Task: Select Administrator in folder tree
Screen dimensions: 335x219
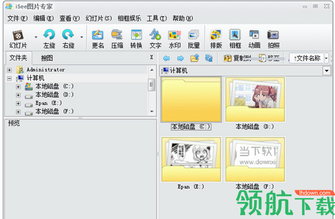Action: (x=46, y=70)
